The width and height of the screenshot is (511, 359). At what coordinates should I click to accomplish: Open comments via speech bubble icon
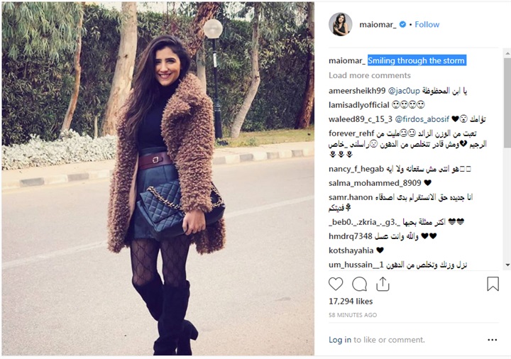tap(359, 284)
